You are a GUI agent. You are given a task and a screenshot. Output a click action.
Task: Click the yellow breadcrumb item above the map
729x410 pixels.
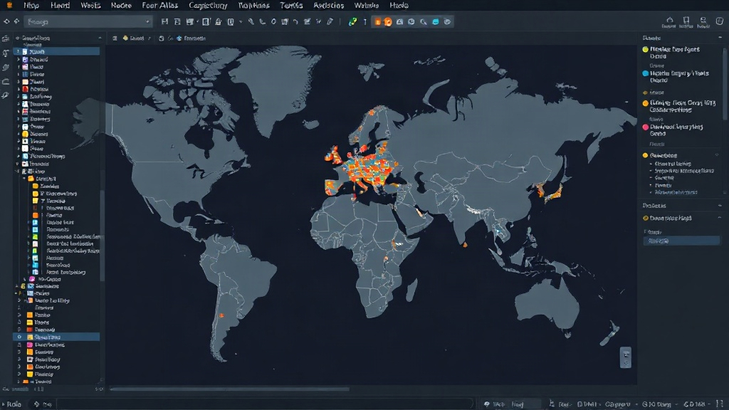click(x=133, y=38)
